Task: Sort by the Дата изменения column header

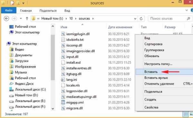Action: point(120,27)
